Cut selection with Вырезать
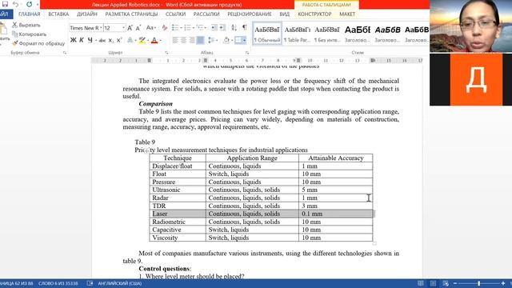 [x=26, y=25]
